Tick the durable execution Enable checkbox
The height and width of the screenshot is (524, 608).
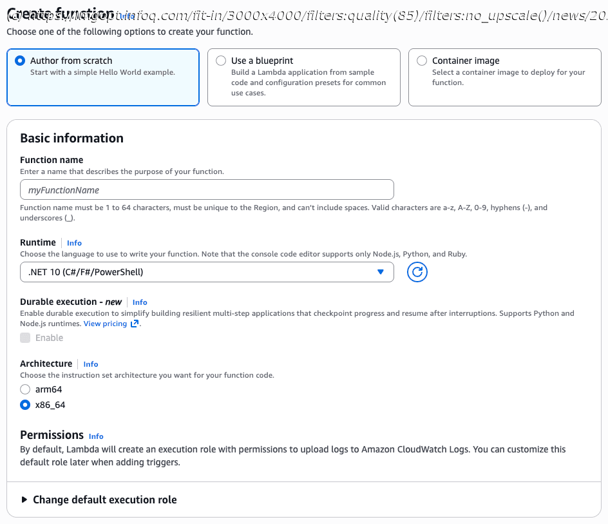click(25, 338)
